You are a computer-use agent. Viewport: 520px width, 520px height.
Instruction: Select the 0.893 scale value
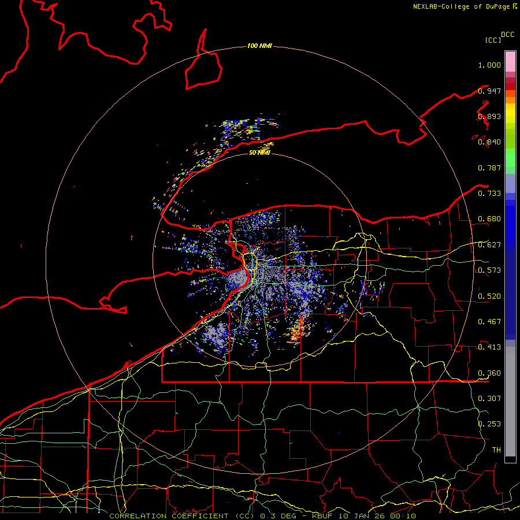[489, 116]
